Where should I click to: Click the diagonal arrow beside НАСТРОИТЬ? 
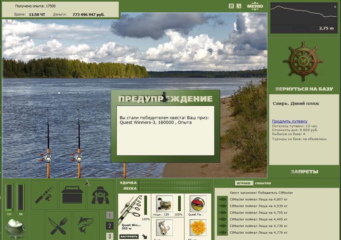144,237
